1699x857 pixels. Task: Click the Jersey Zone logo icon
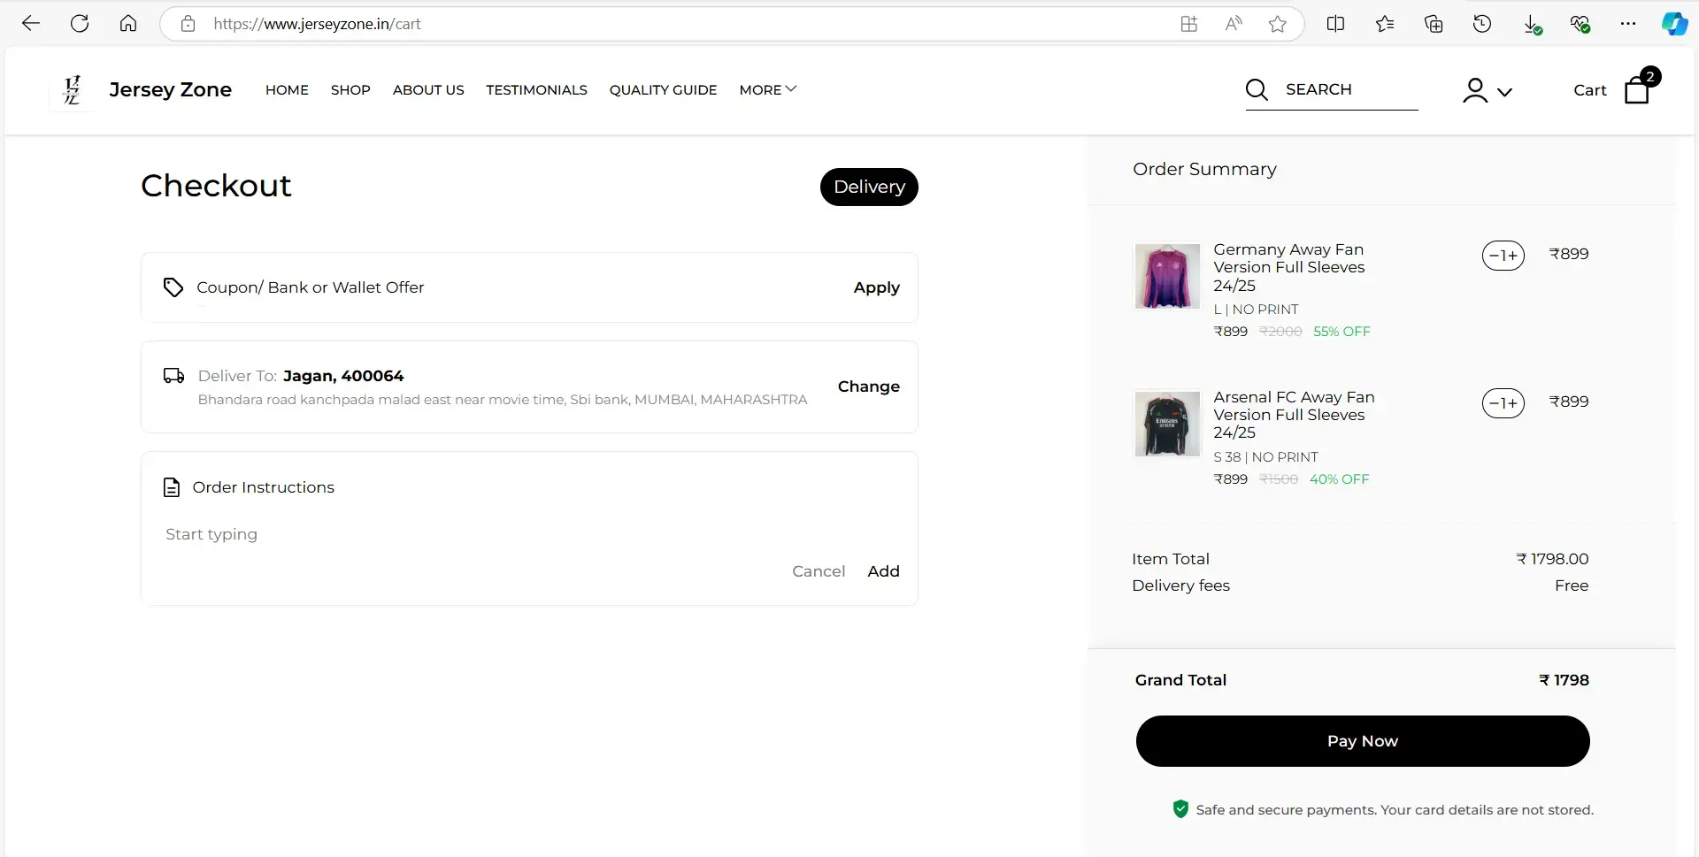pos(72,89)
